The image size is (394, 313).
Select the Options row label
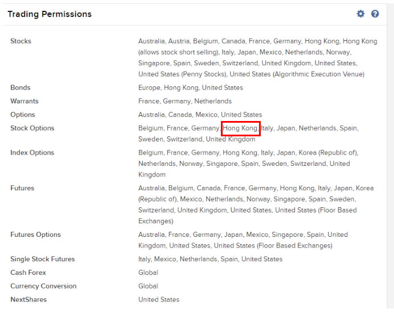click(x=23, y=115)
